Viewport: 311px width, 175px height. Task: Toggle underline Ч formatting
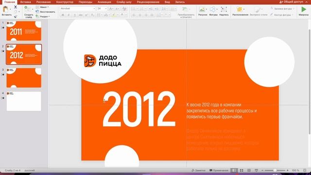74,15
